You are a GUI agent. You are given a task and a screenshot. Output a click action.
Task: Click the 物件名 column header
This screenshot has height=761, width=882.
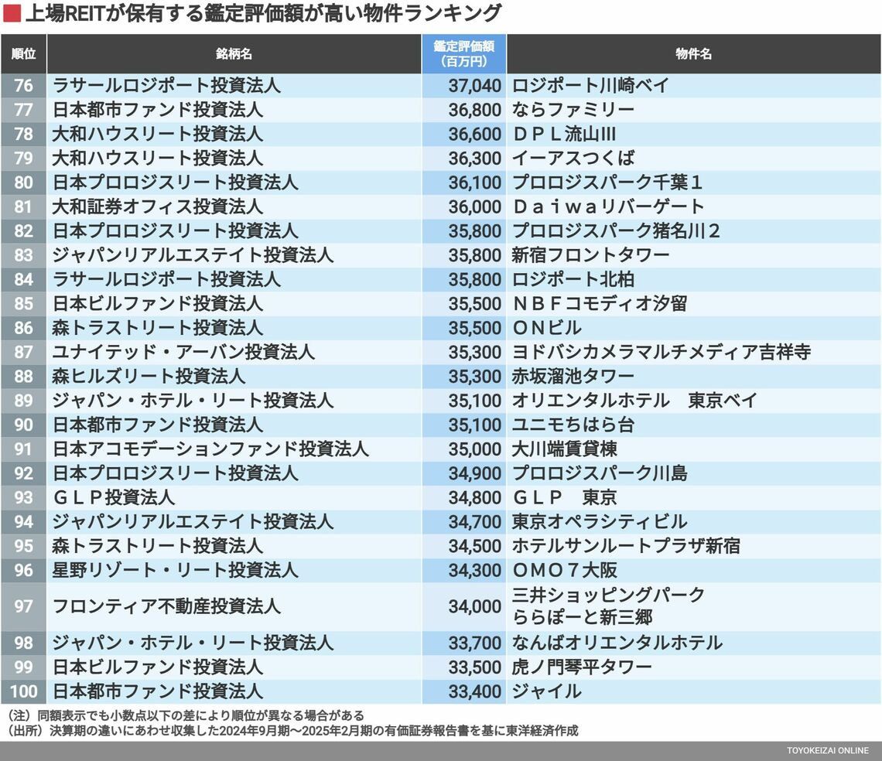coord(693,54)
